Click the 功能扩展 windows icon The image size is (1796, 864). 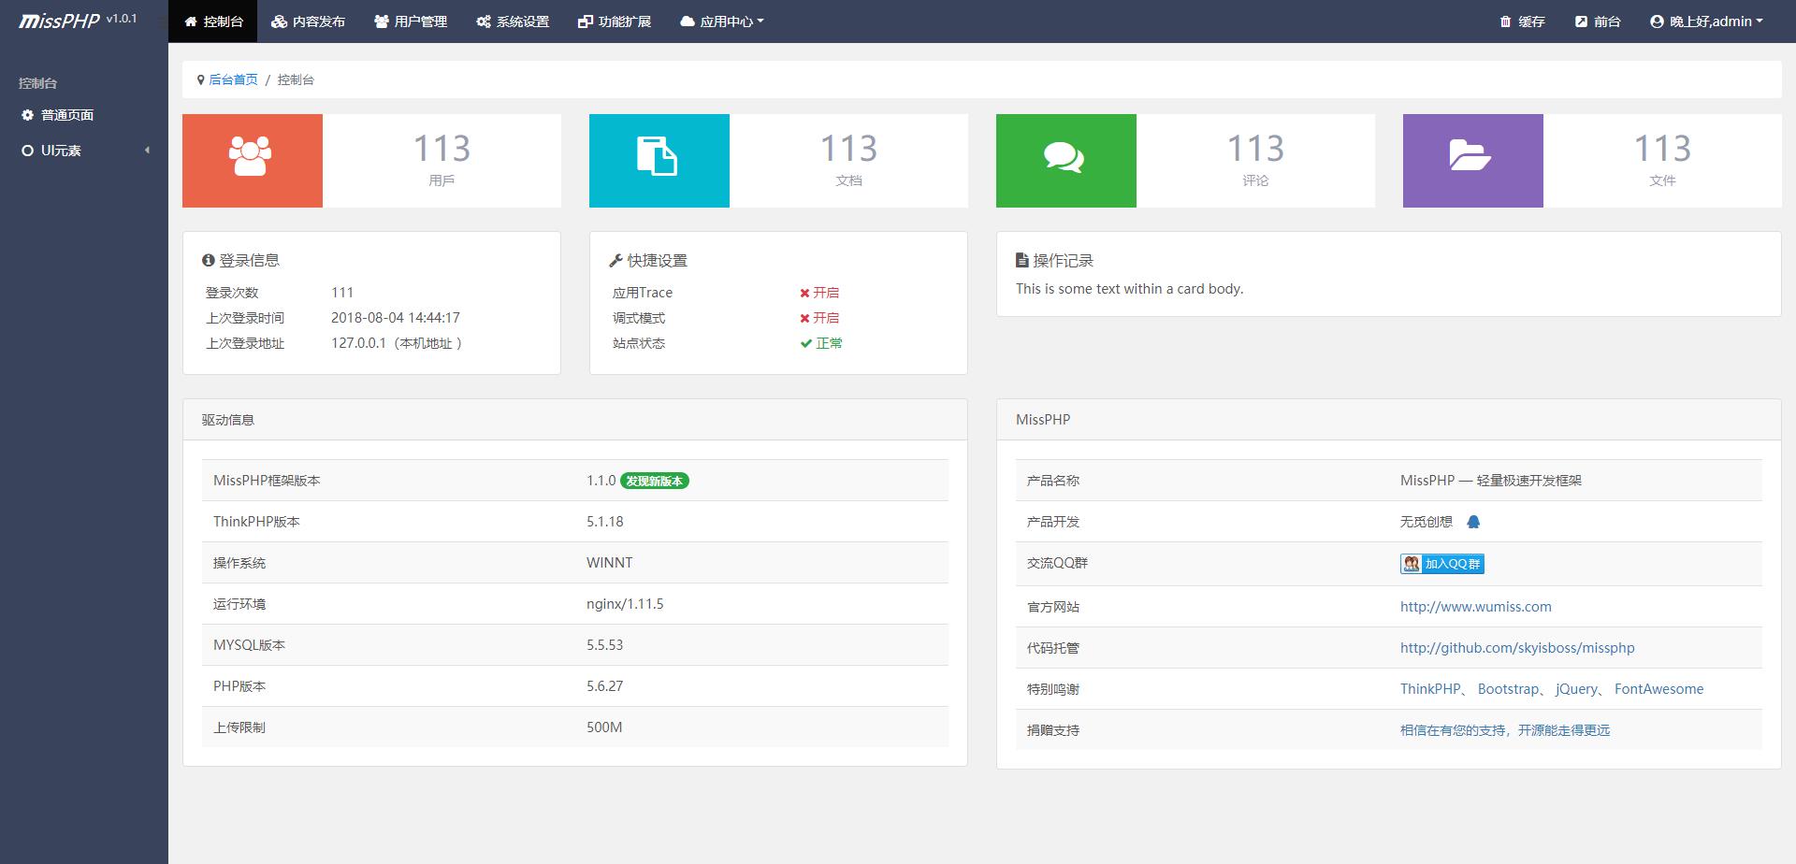[x=585, y=22]
